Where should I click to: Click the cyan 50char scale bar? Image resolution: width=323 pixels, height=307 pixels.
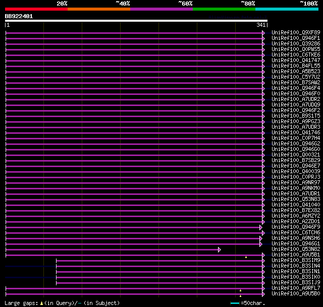pos(235,303)
